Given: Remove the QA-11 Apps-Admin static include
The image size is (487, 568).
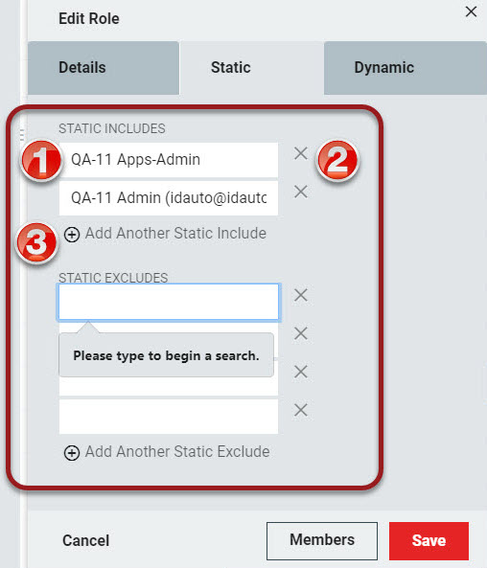Looking at the screenshot, I should click(x=301, y=153).
